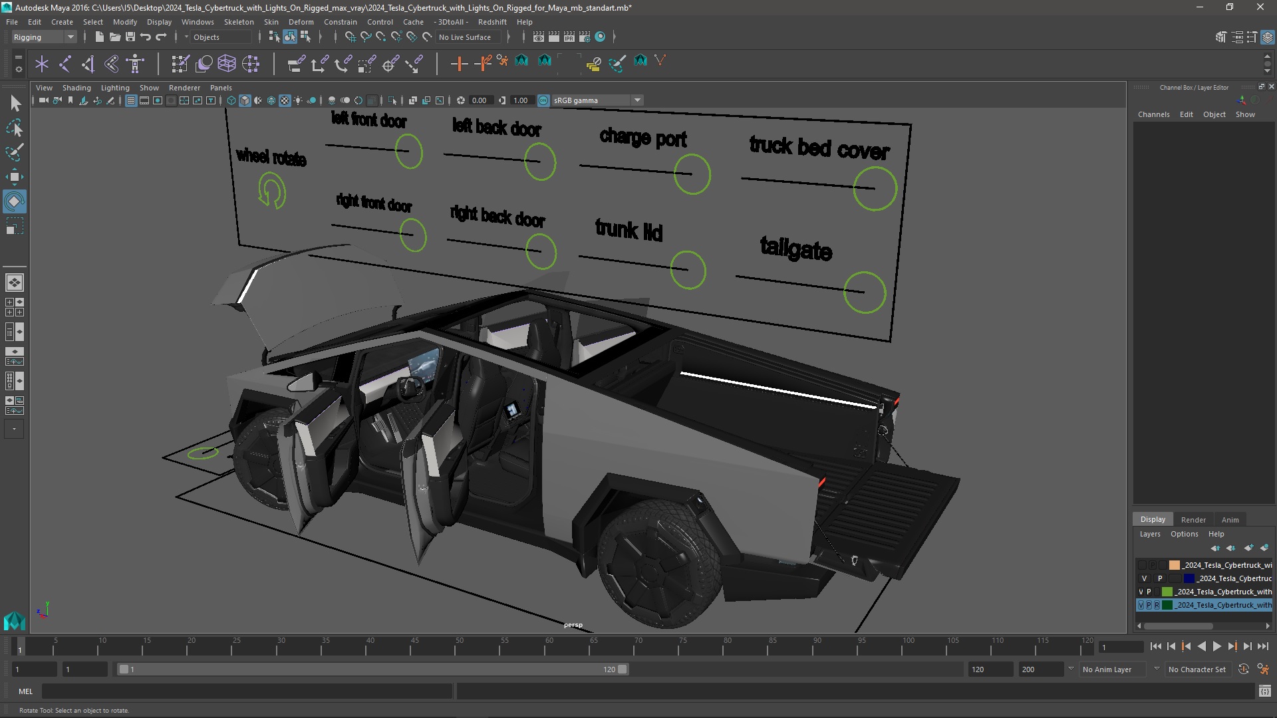
Task: Select the Rotate tool in the toolbox
Action: (x=14, y=201)
